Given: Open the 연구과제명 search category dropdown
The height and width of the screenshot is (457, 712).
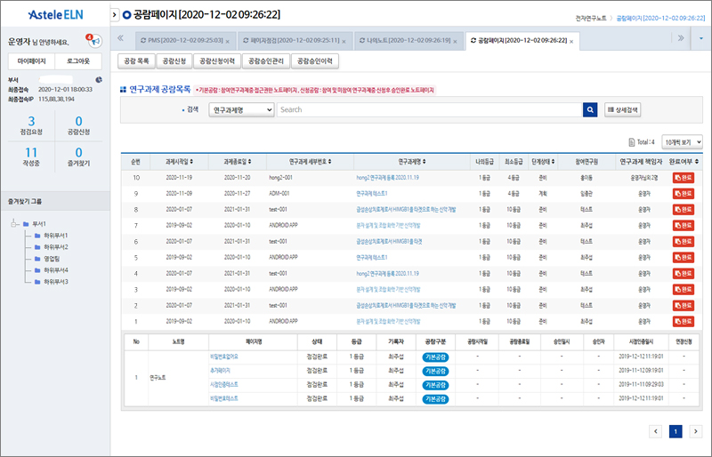Looking at the screenshot, I should [x=240, y=109].
